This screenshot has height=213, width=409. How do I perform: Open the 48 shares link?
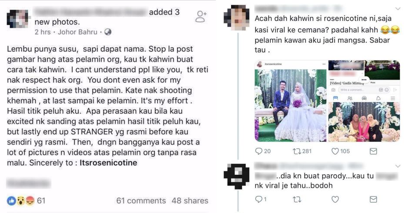coord(190,200)
